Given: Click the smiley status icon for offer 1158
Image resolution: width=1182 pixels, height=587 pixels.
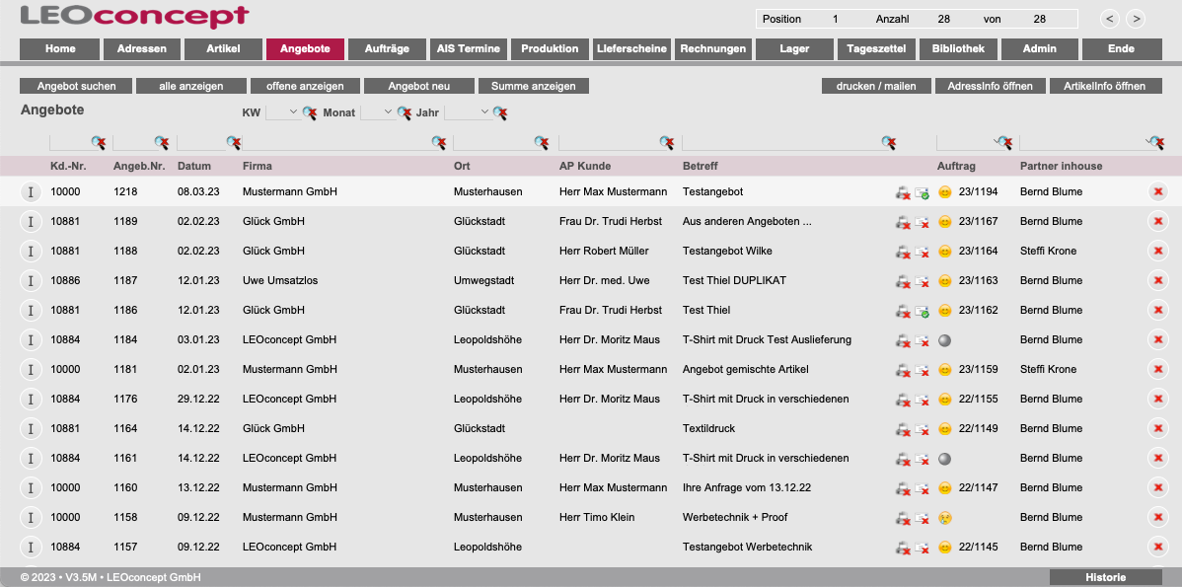Looking at the screenshot, I should click(x=945, y=518).
